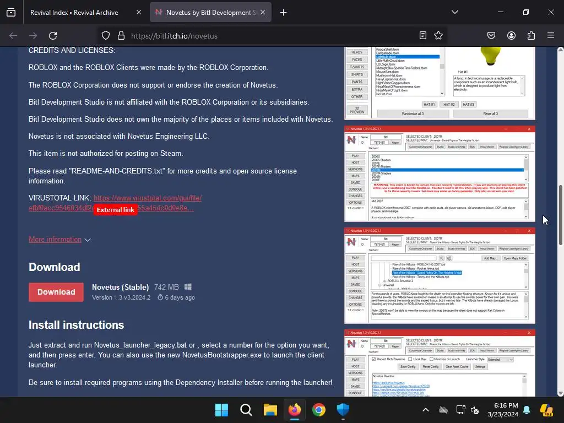Click the Windows platform icon beside 742 MB

(188, 287)
